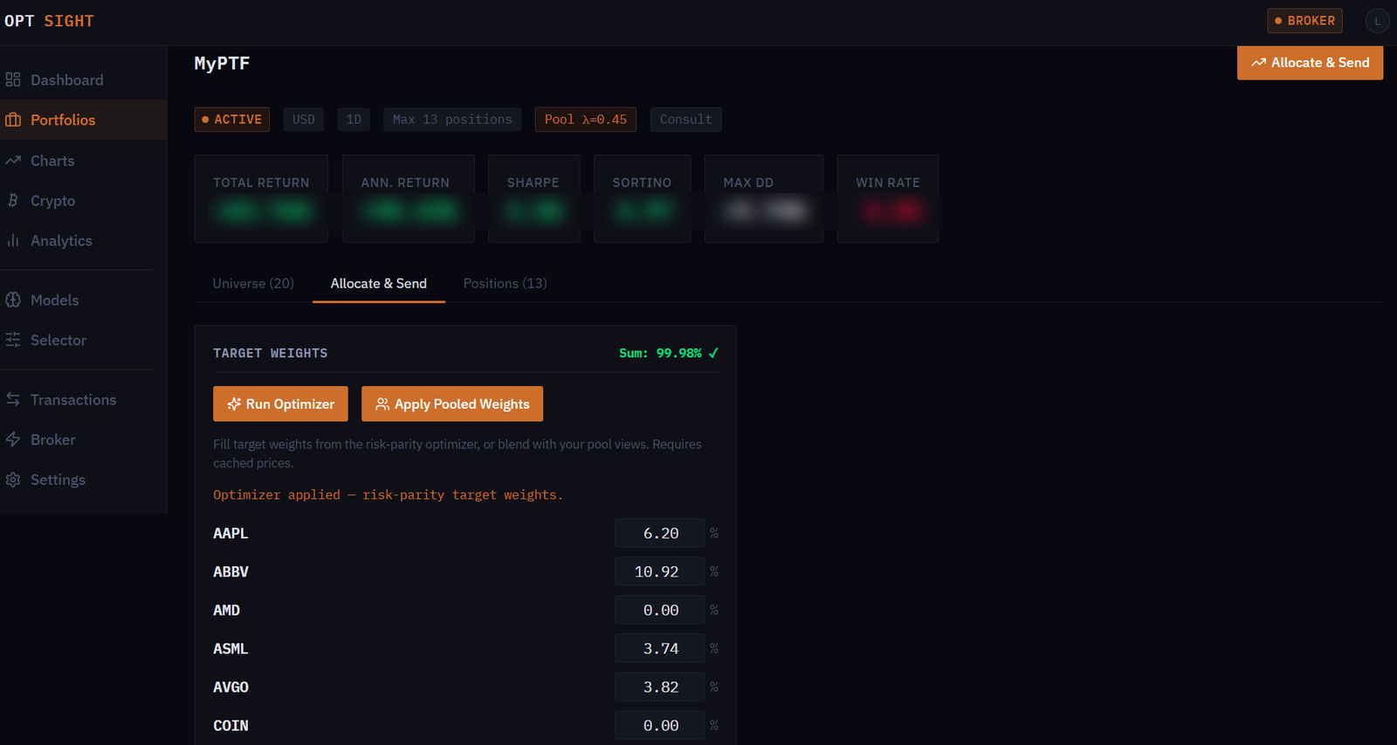Image resolution: width=1397 pixels, height=745 pixels.
Task: Click the Optimizer applied status message
Action: pyautogui.click(x=388, y=494)
